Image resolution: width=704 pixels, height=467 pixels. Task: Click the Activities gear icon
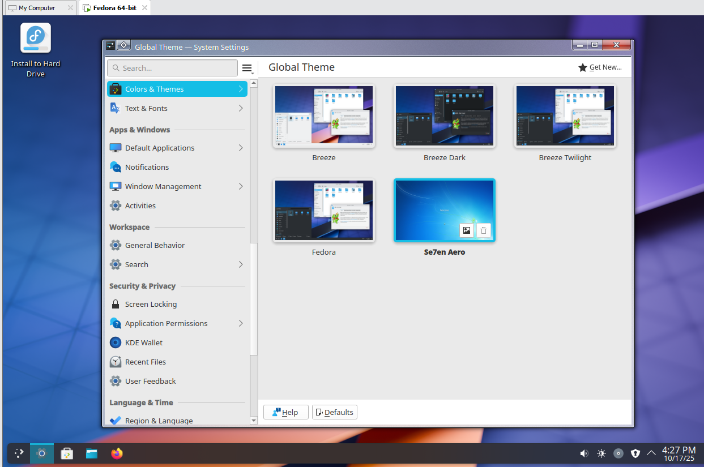click(116, 205)
